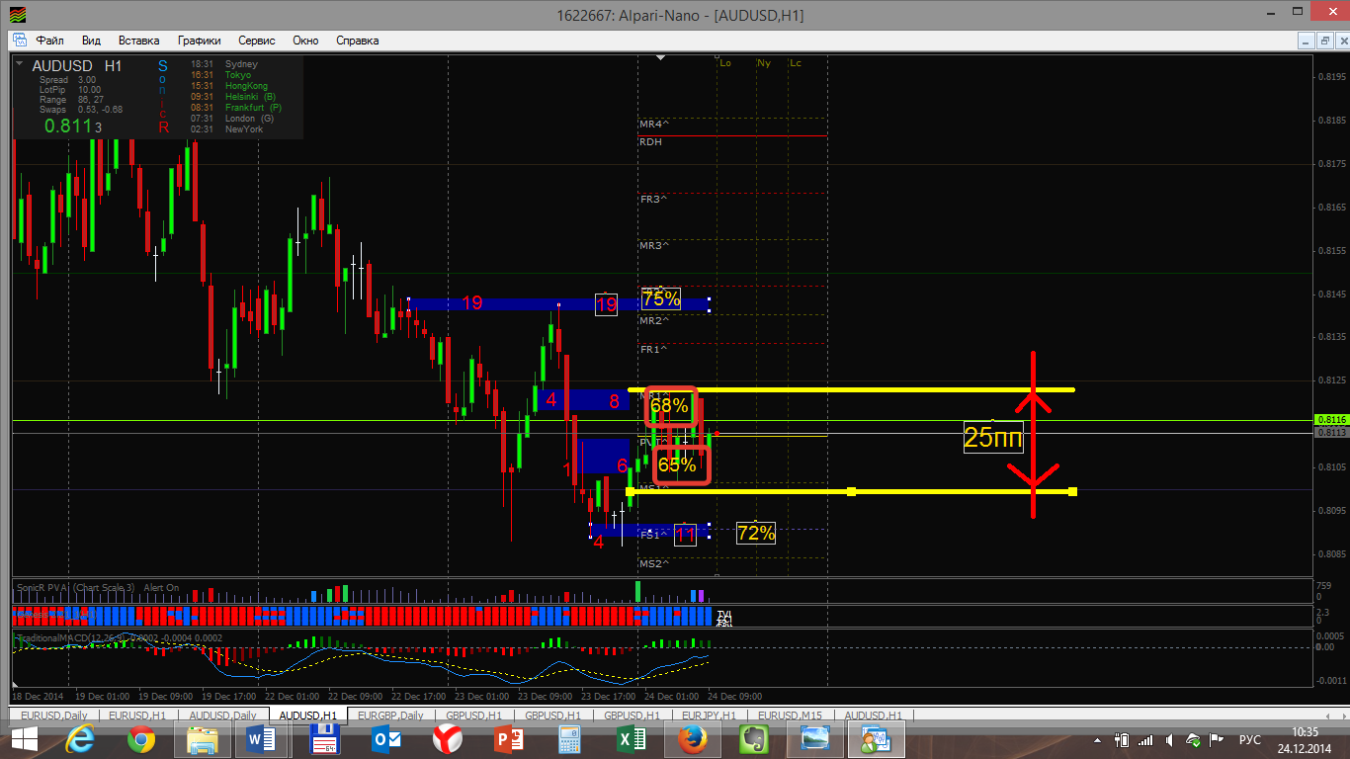This screenshot has height=759, width=1350.
Task: Click the Ny session marker label
Action: (x=764, y=63)
